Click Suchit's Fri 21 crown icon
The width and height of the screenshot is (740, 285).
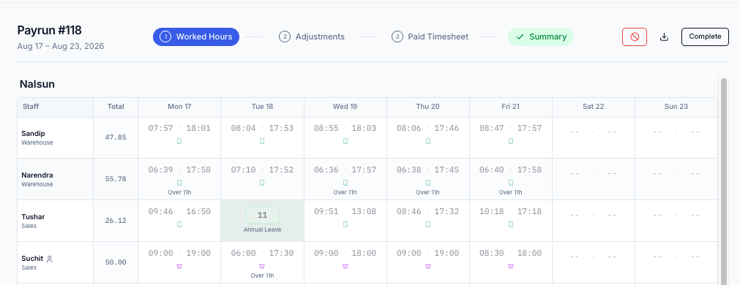(511, 266)
